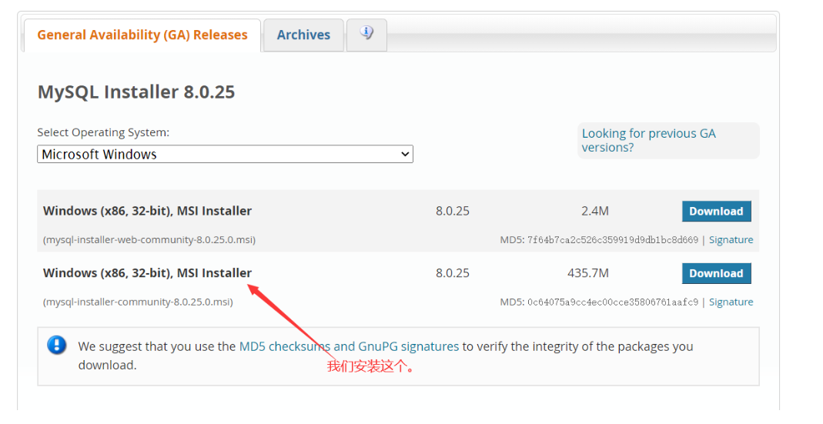
Task: Click the 435.7M file size value
Action: (588, 273)
